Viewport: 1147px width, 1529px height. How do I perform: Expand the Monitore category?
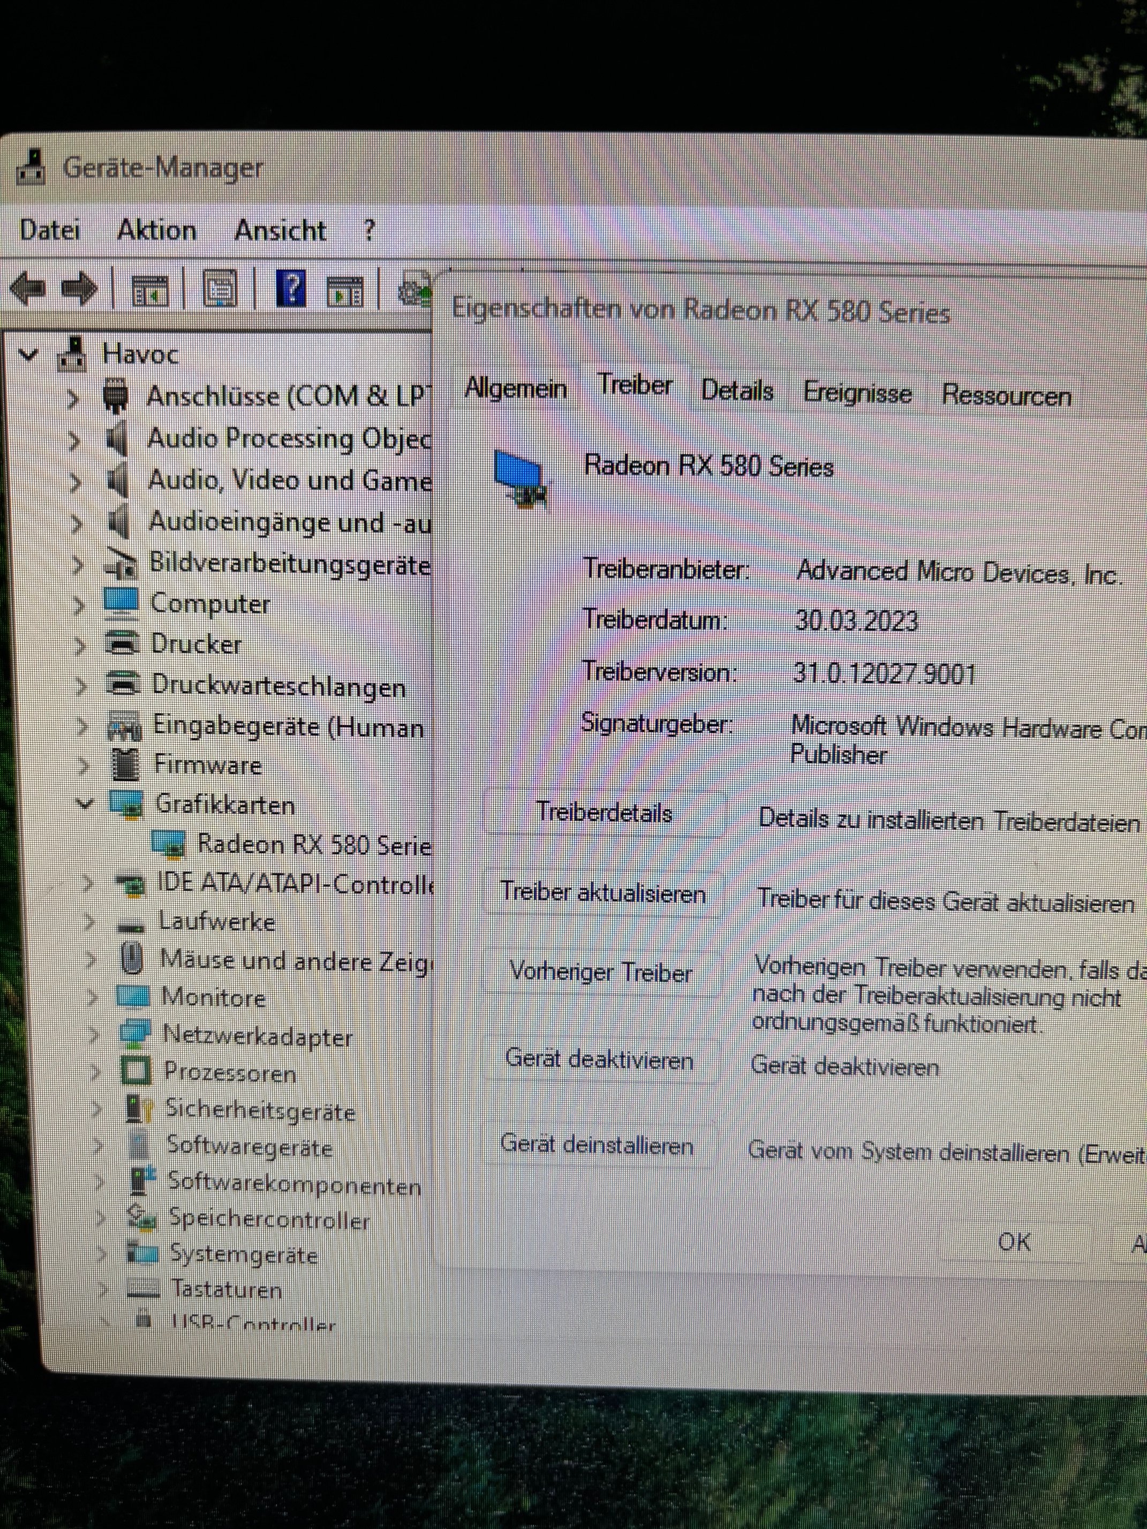[91, 996]
